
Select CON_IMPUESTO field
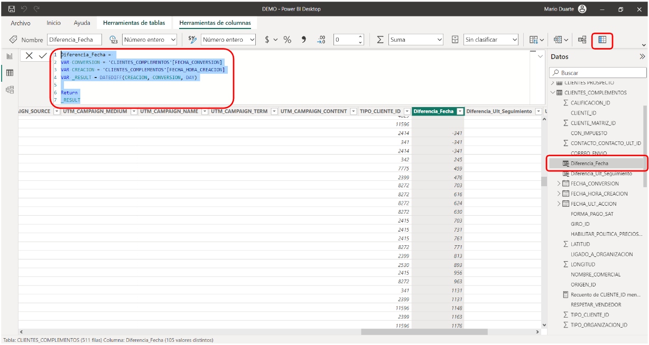(x=589, y=133)
